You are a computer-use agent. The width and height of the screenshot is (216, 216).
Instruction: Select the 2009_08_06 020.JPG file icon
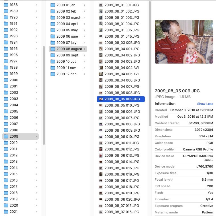tap(101, 199)
